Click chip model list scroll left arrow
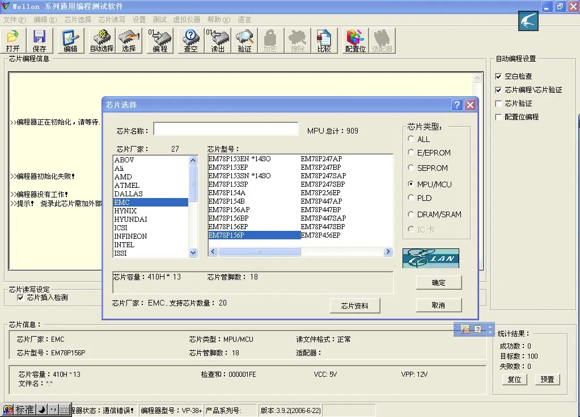 click(213, 252)
